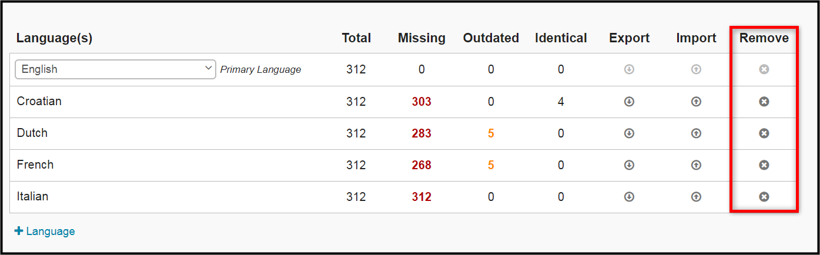Export the Croatian language file
820x255 pixels.
(x=629, y=102)
